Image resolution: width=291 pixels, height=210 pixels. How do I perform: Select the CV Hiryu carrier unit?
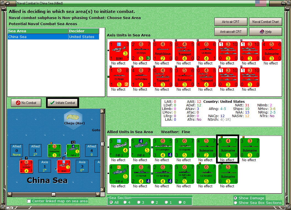(141, 51)
